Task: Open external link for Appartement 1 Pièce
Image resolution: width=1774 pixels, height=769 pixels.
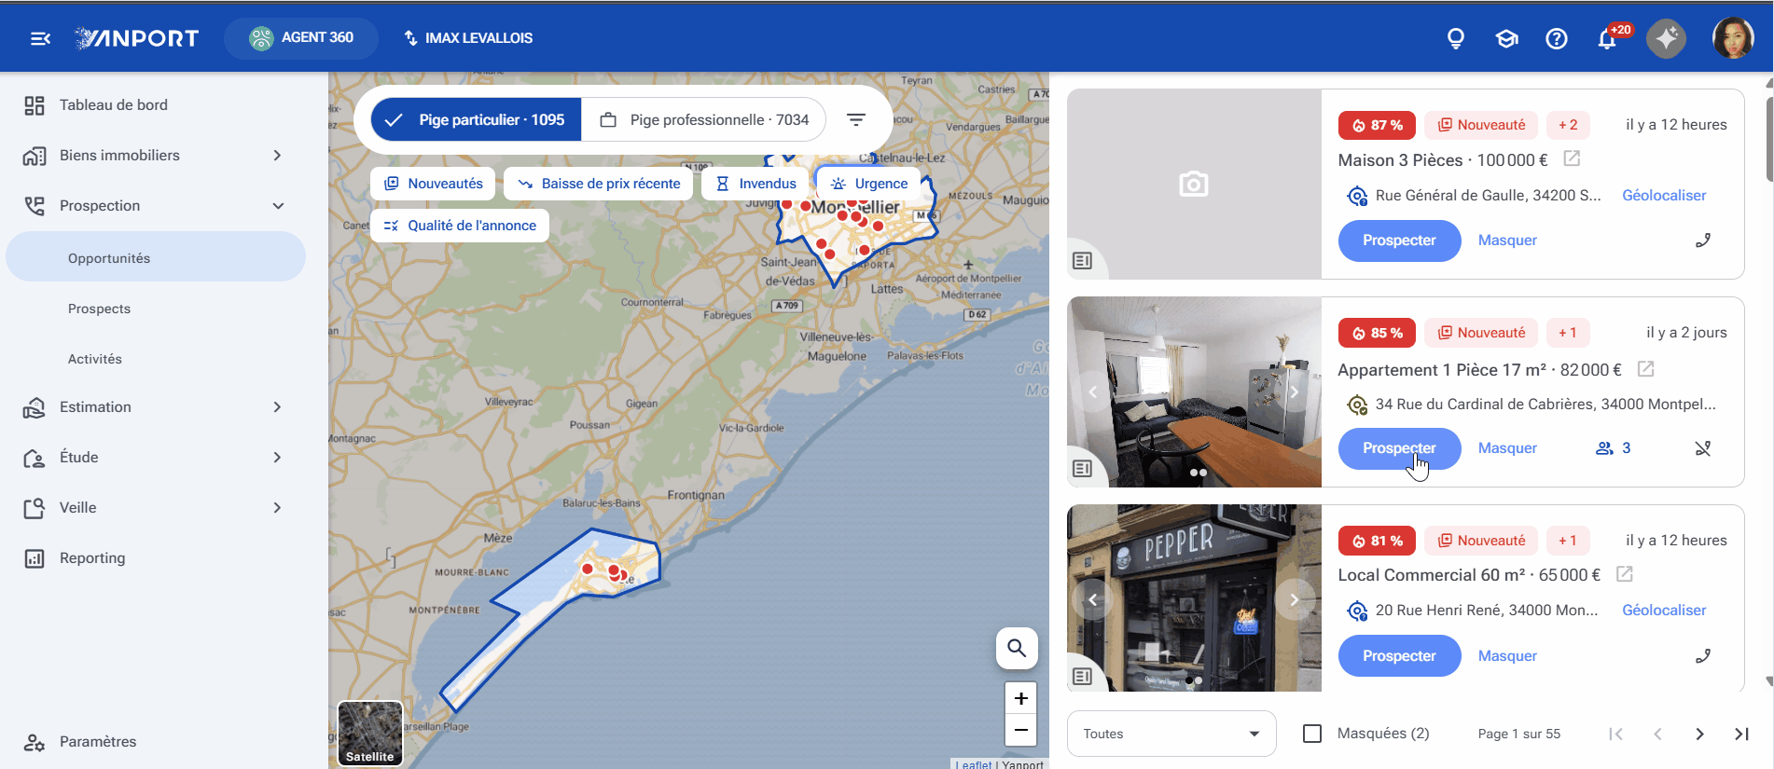Action: 1646,369
